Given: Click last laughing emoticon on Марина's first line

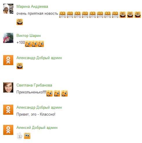Looking at the screenshot, I should (138, 15).
